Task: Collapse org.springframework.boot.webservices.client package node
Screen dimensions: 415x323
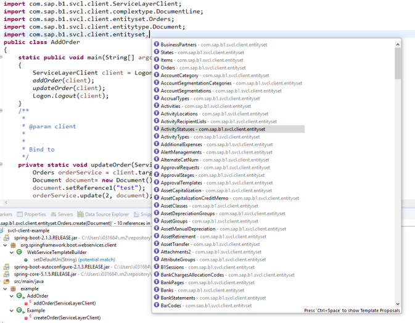Action: (x=5, y=245)
